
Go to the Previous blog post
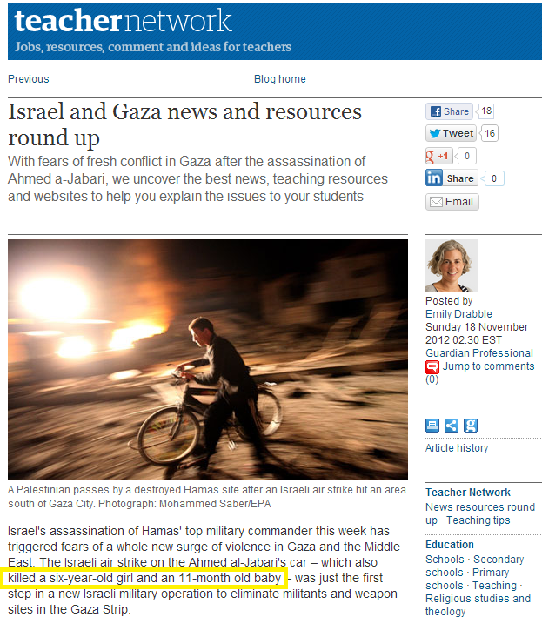[29, 79]
